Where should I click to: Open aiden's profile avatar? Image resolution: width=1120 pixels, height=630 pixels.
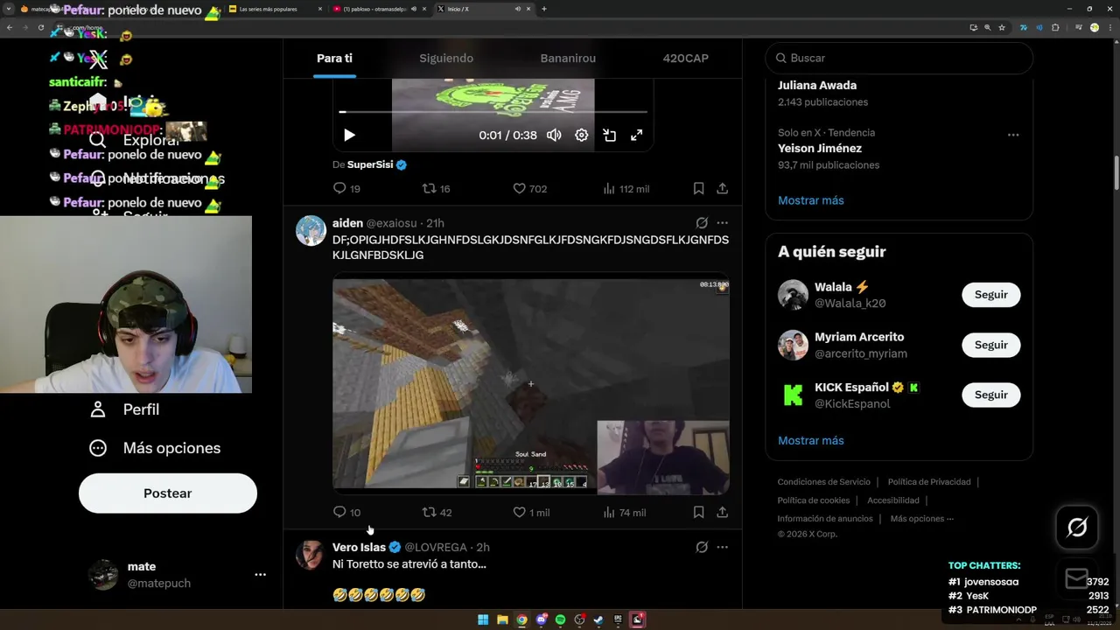pyautogui.click(x=311, y=230)
